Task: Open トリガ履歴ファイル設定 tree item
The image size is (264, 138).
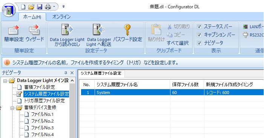Action: (x=45, y=101)
